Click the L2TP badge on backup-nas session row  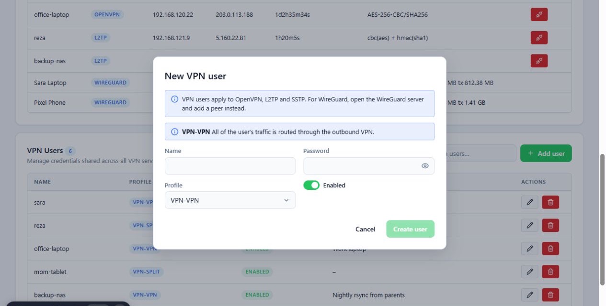[x=101, y=61]
